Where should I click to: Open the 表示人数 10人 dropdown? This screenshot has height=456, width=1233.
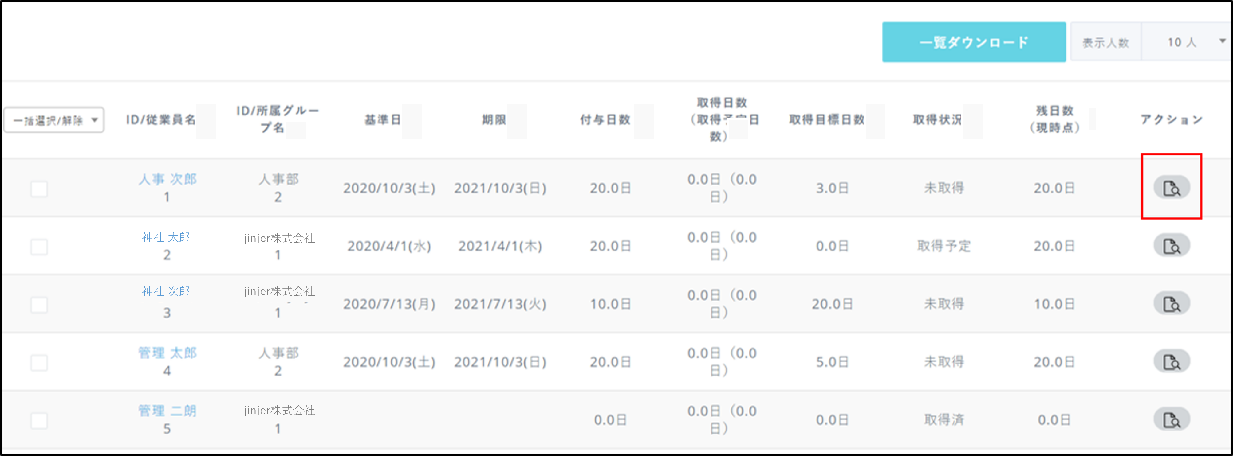click(x=1181, y=42)
